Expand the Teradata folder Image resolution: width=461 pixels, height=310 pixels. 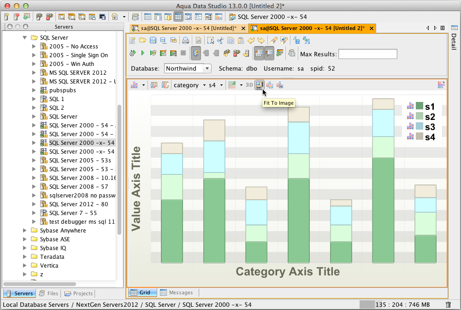point(25,256)
